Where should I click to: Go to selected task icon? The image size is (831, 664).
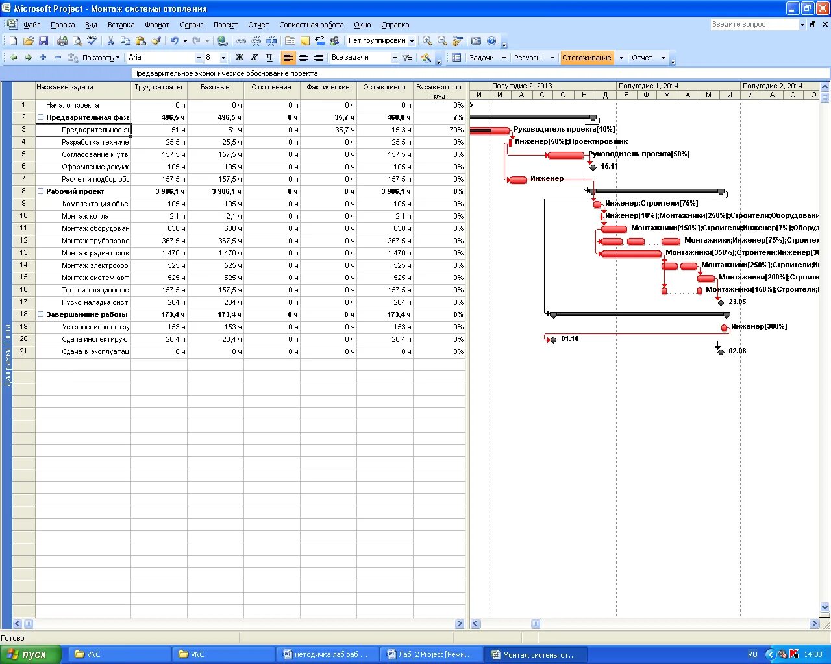tap(458, 41)
